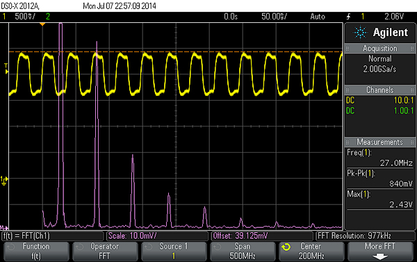
Task: Click the Agilent starburst logo
Action: click(x=360, y=33)
